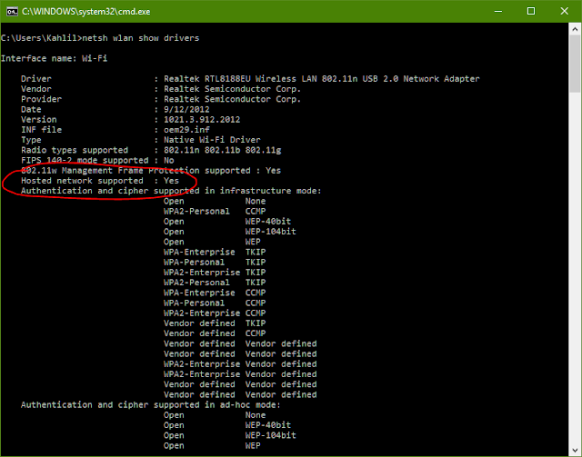Click the date value '9/12/2012'
Image resolution: width=582 pixels, height=457 pixels.
tap(186, 109)
